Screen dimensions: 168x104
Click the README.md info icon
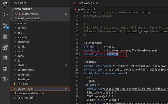(15, 98)
